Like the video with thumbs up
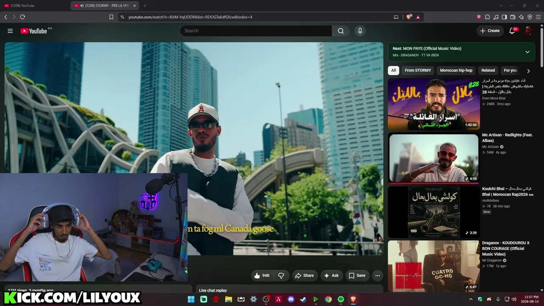This screenshot has width=544, height=306. pyautogui.click(x=262, y=275)
